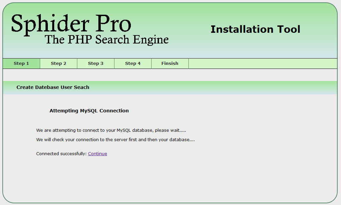Click 'Attempting MySQL Connection' heading
341x205 pixels.
point(89,111)
